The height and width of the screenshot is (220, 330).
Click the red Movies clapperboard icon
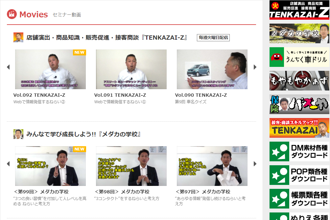pyautogui.click(x=12, y=14)
